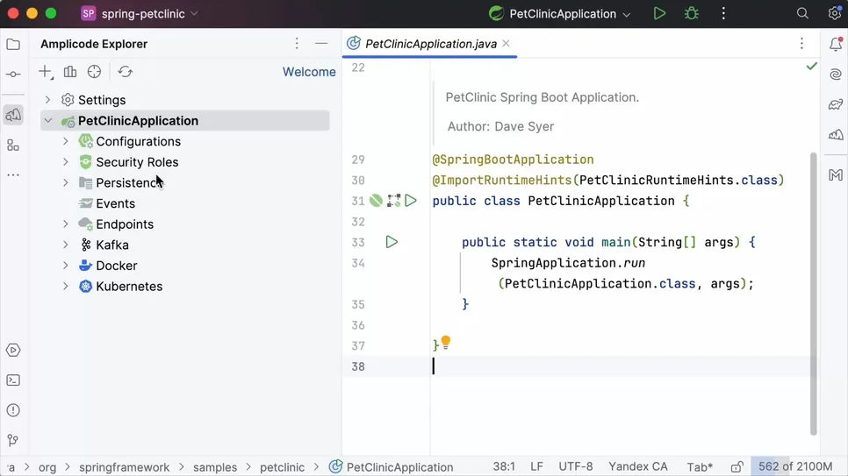
Task: Click the structure gutter icon on line 31
Action: tap(393, 201)
